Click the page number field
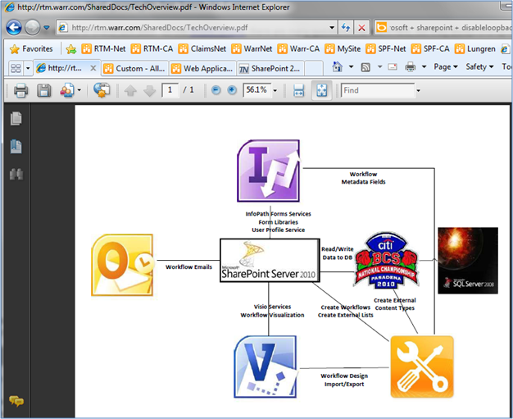This screenshot has height=419, width=513. [x=170, y=90]
